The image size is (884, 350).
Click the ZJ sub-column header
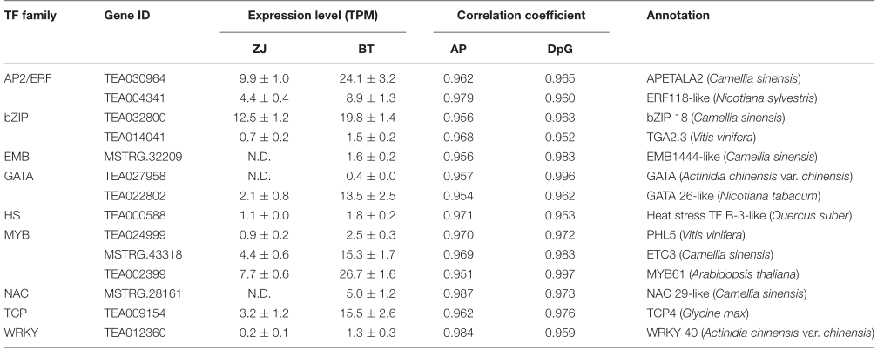pyautogui.click(x=246, y=49)
